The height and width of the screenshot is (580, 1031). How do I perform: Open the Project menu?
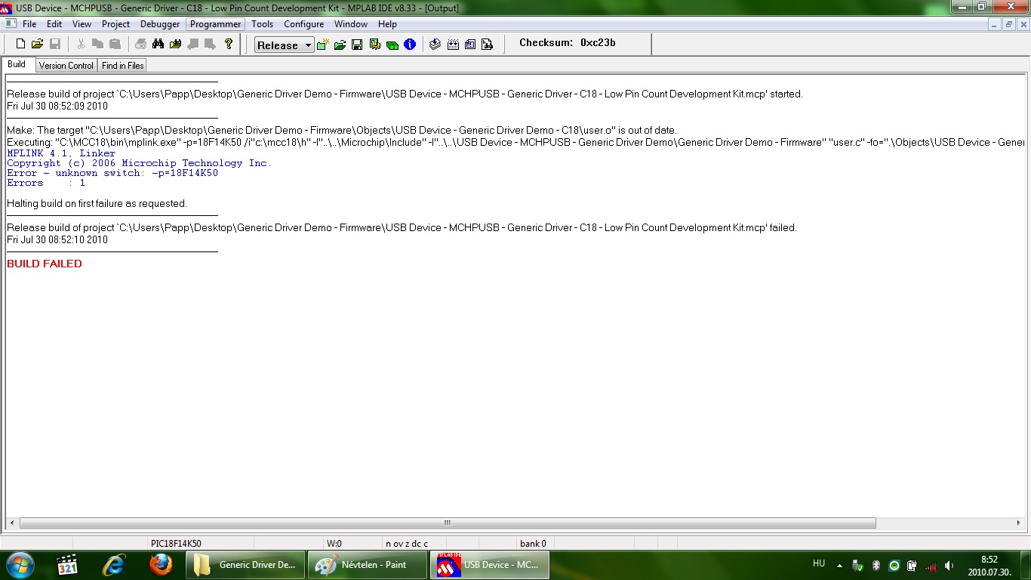116,24
